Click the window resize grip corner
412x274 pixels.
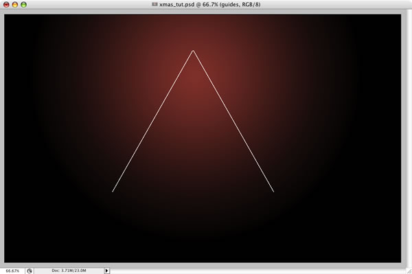point(409,271)
